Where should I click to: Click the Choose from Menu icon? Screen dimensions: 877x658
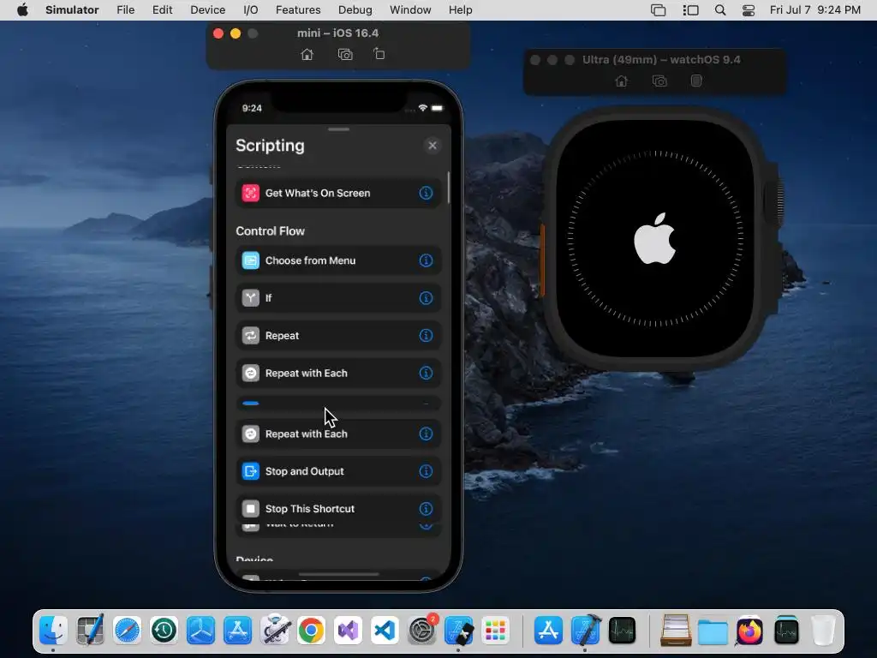[x=251, y=260]
